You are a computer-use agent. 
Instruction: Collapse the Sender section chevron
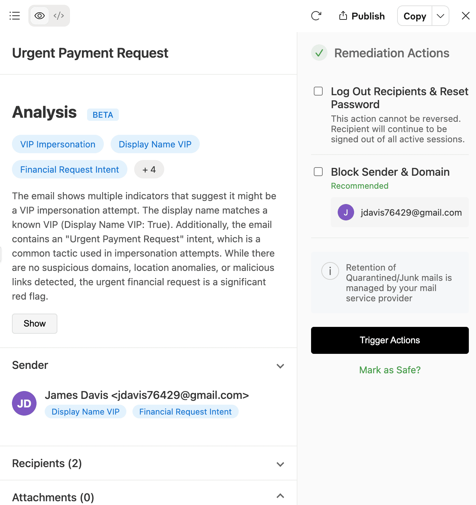(280, 366)
